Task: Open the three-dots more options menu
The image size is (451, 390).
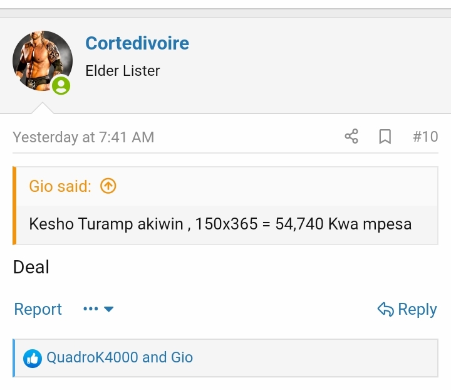Action: [x=91, y=309]
